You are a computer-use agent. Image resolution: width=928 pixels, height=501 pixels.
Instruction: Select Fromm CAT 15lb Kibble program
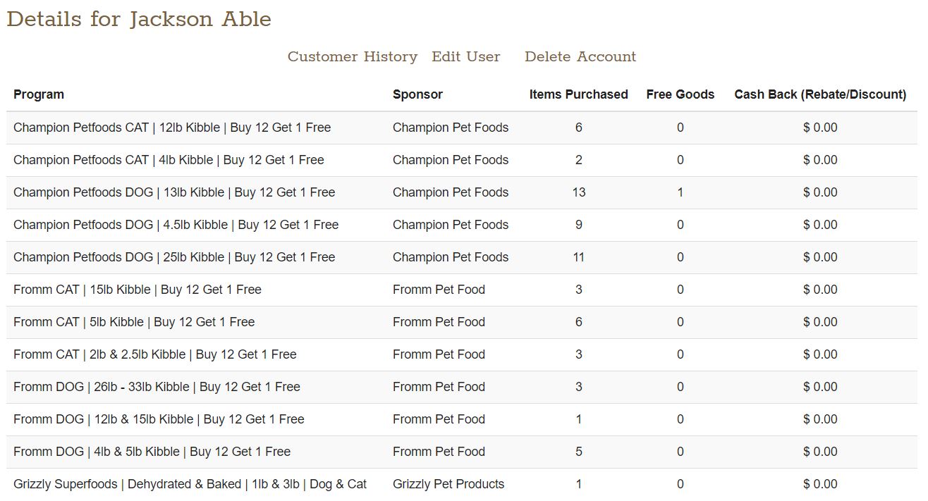(138, 290)
